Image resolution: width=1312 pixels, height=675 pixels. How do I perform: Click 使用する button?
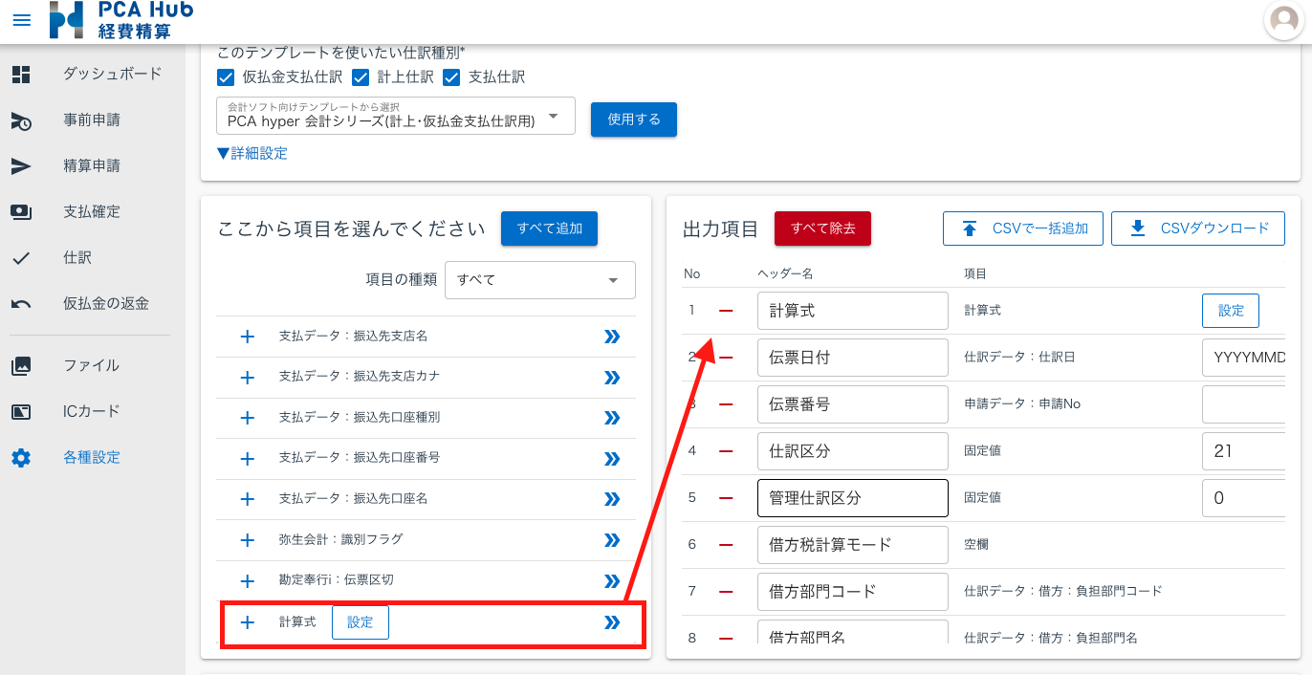[x=634, y=120]
